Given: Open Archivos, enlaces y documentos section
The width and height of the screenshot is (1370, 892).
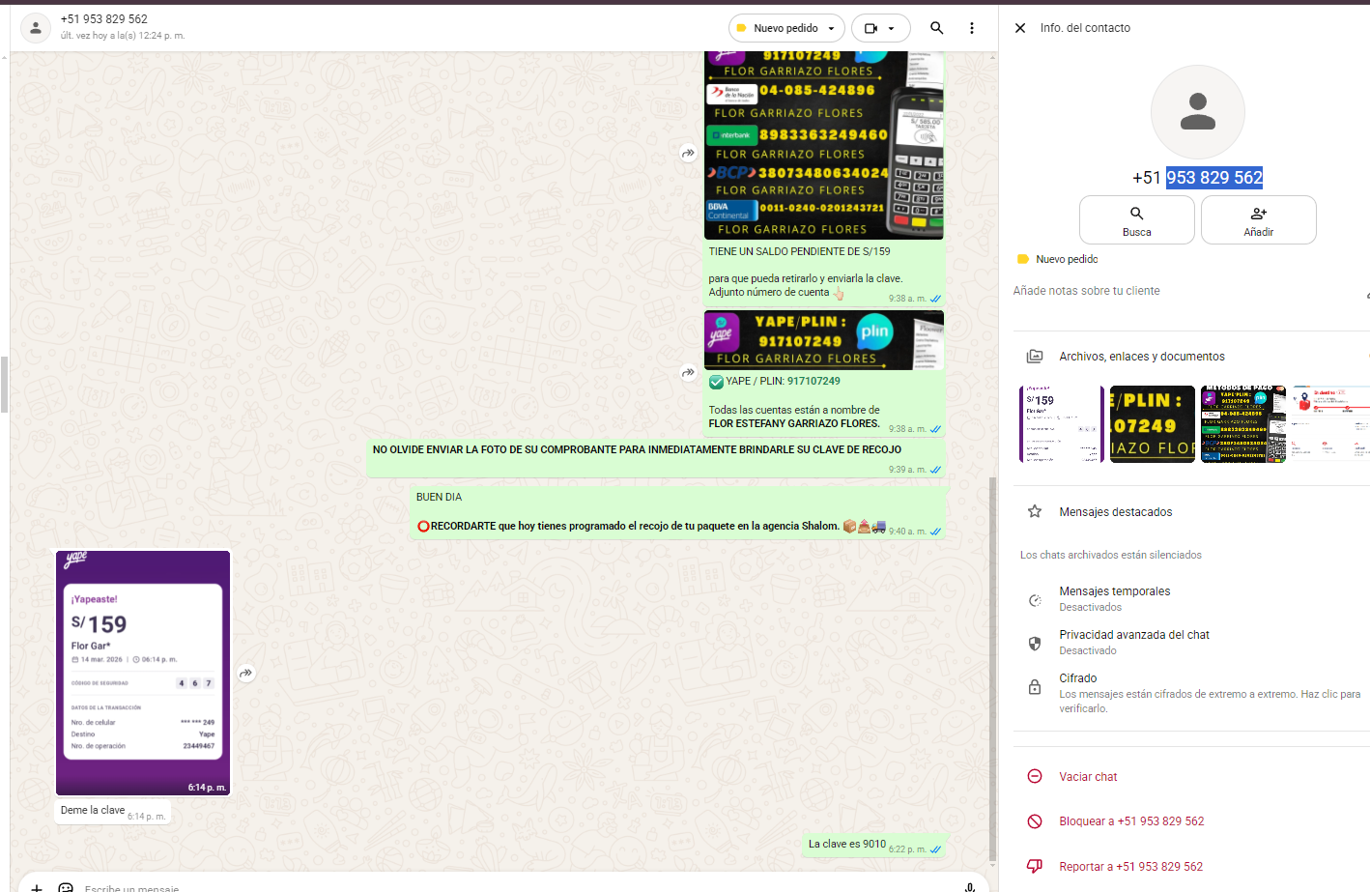Looking at the screenshot, I should coord(1141,357).
